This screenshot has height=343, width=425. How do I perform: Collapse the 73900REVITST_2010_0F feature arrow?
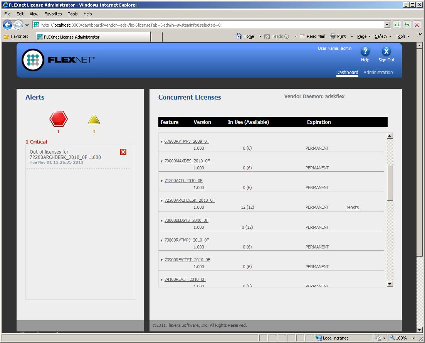[161, 260]
